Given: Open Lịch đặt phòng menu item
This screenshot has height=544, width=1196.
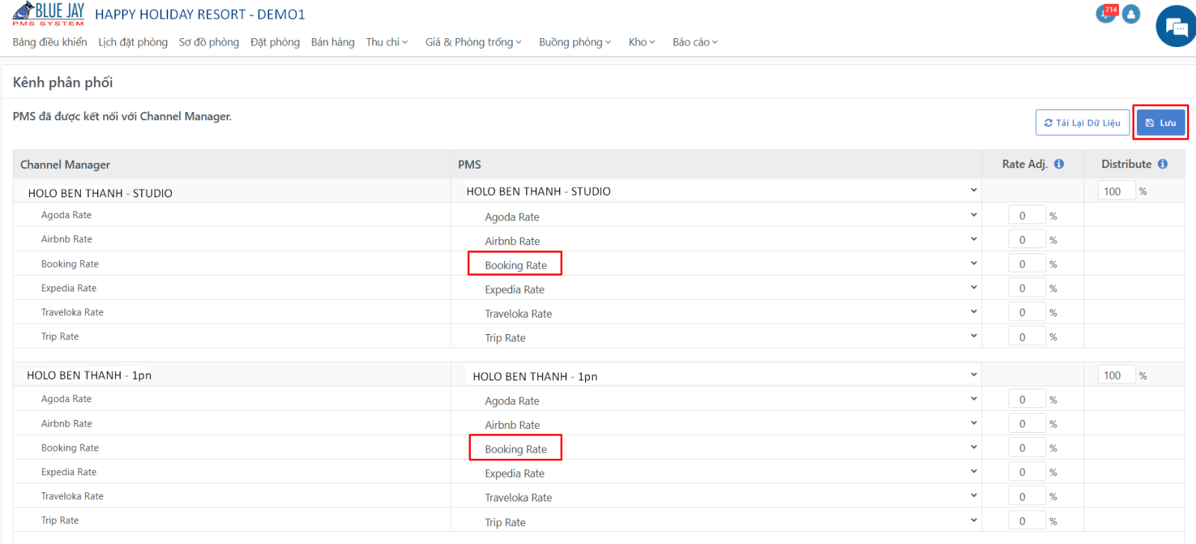Looking at the screenshot, I should point(133,43).
